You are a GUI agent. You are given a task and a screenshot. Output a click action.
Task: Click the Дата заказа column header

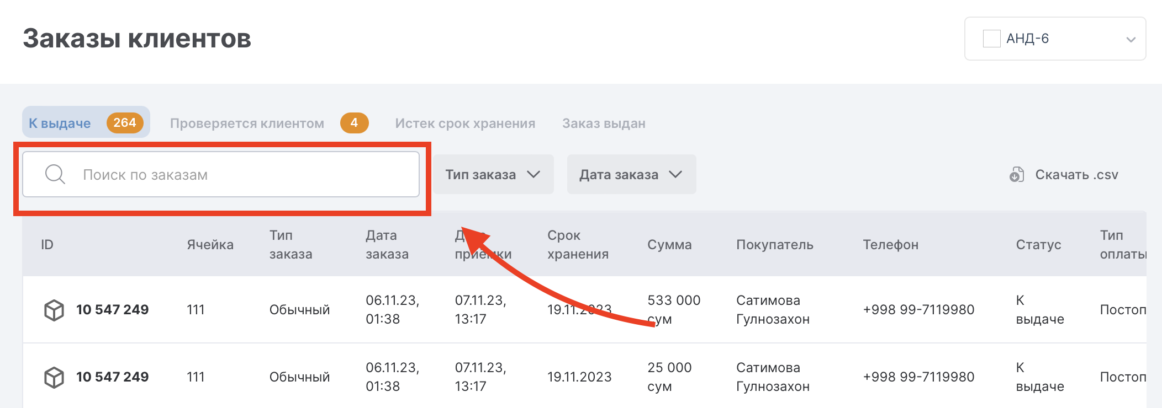click(387, 244)
